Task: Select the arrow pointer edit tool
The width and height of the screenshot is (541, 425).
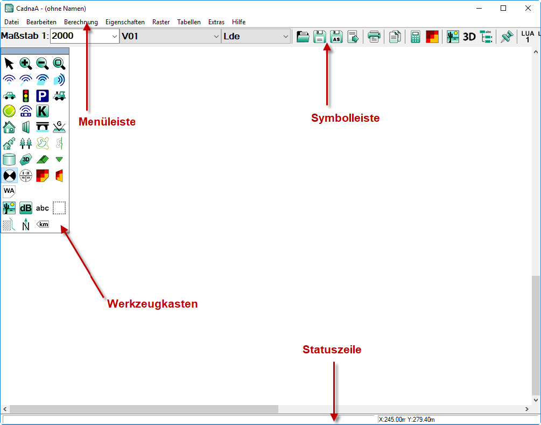Action: point(9,64)
